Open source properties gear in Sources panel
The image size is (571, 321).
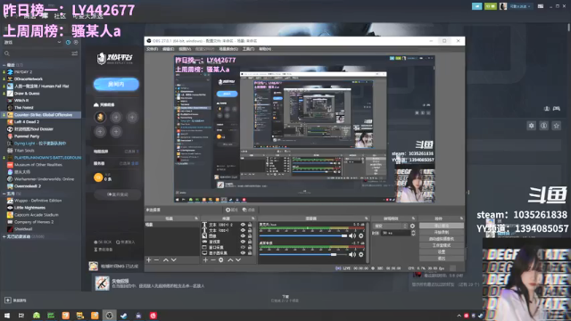coord(221,259)
